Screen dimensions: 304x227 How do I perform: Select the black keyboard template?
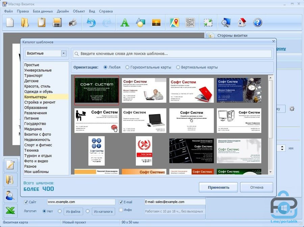tap(192, 151)
